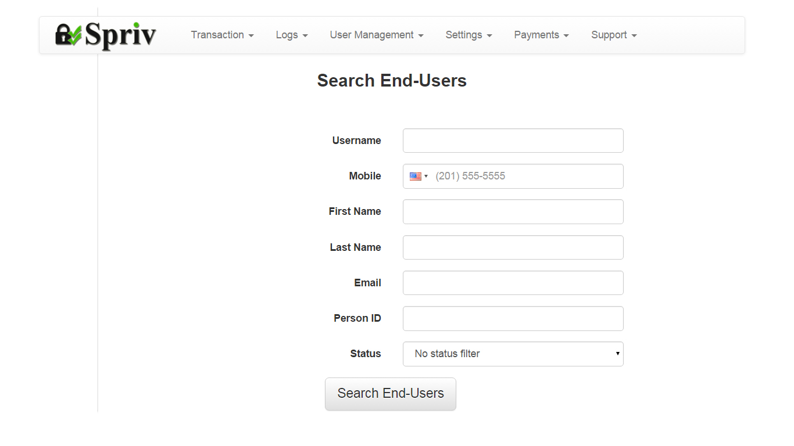Click the Last Name label

coord(356,247)
